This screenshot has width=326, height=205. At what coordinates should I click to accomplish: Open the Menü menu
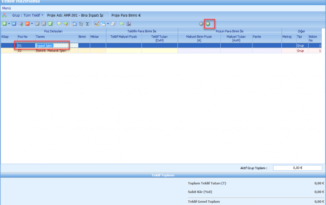pyautogui.click(x=7, y=8)
